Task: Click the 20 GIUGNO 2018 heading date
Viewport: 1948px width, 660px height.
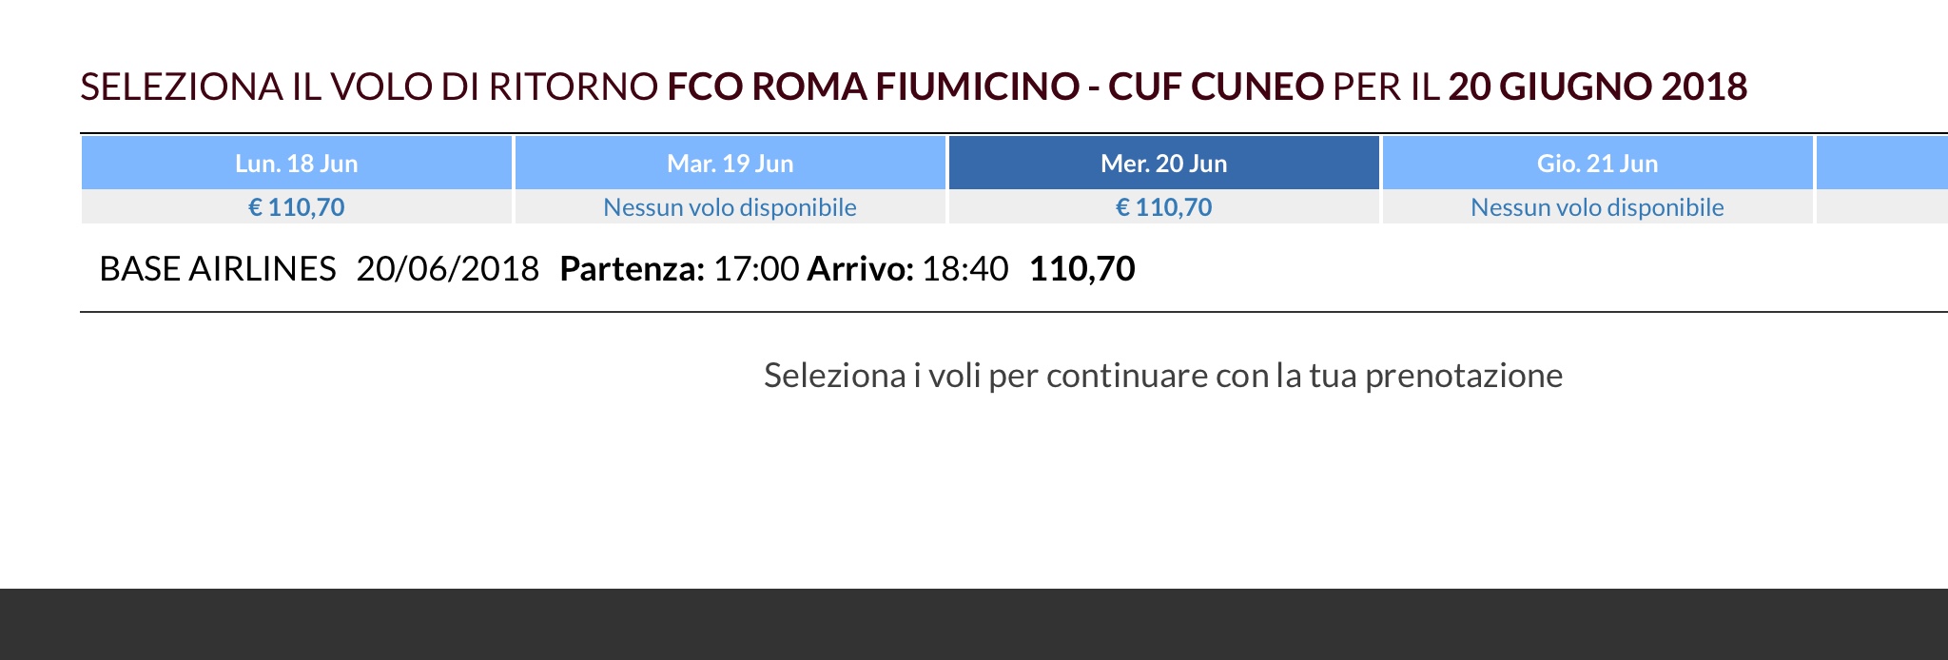Action: [1598, 87]
